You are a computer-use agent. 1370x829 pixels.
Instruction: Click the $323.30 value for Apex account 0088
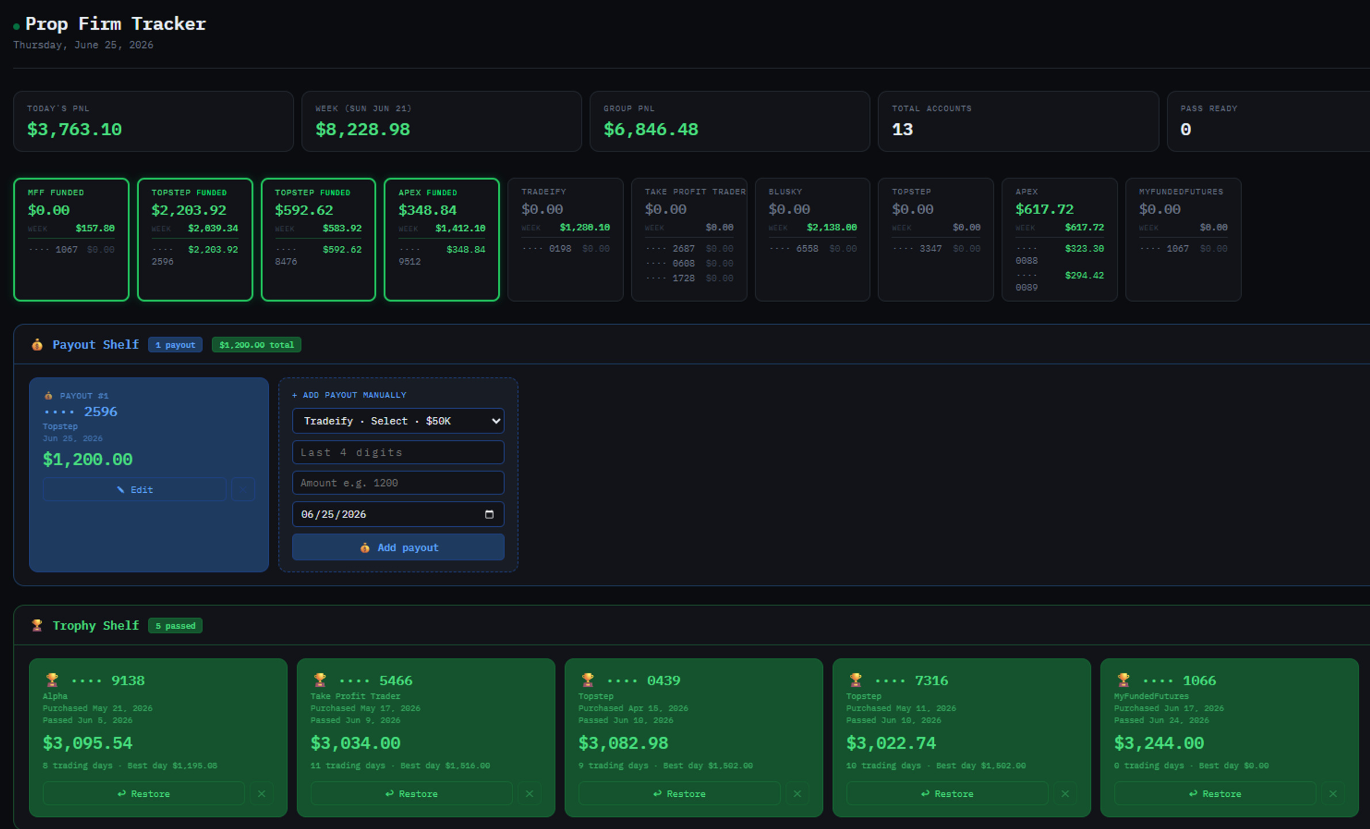(x=1084, y=249)
